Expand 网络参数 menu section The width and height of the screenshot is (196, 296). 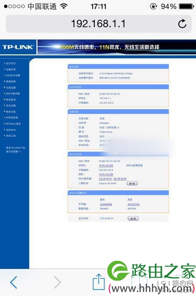[x=11, y=82]
